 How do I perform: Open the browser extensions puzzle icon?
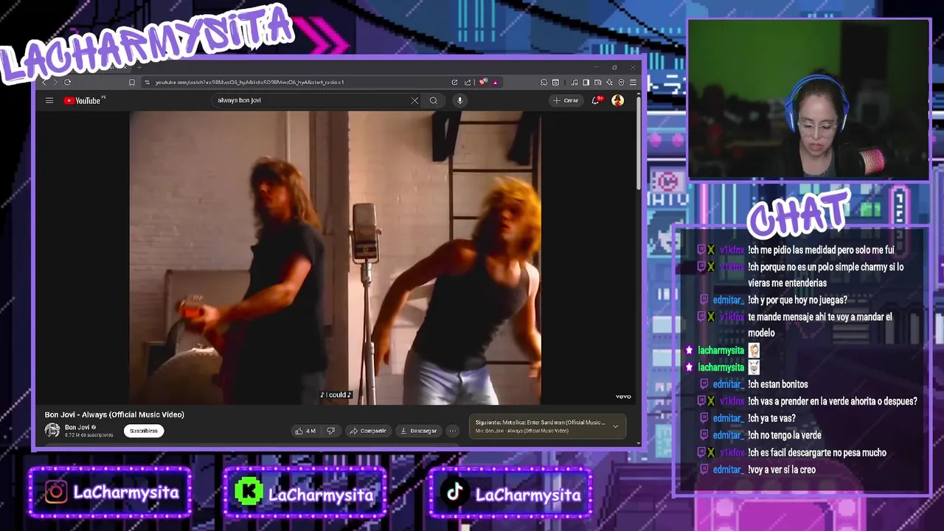[544, 82]
